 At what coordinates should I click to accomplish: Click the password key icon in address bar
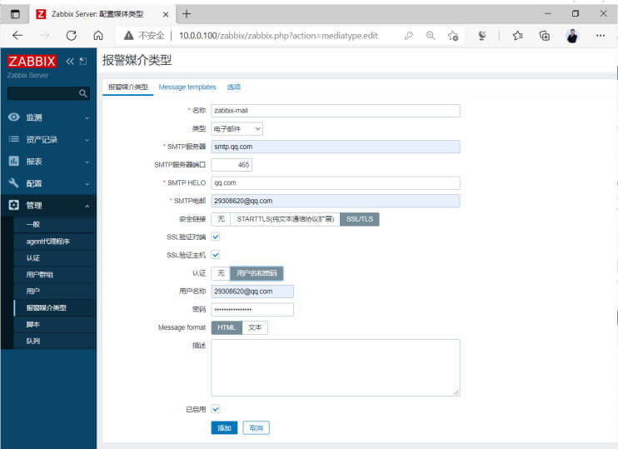pyautogui.click(x=409, y=36)
